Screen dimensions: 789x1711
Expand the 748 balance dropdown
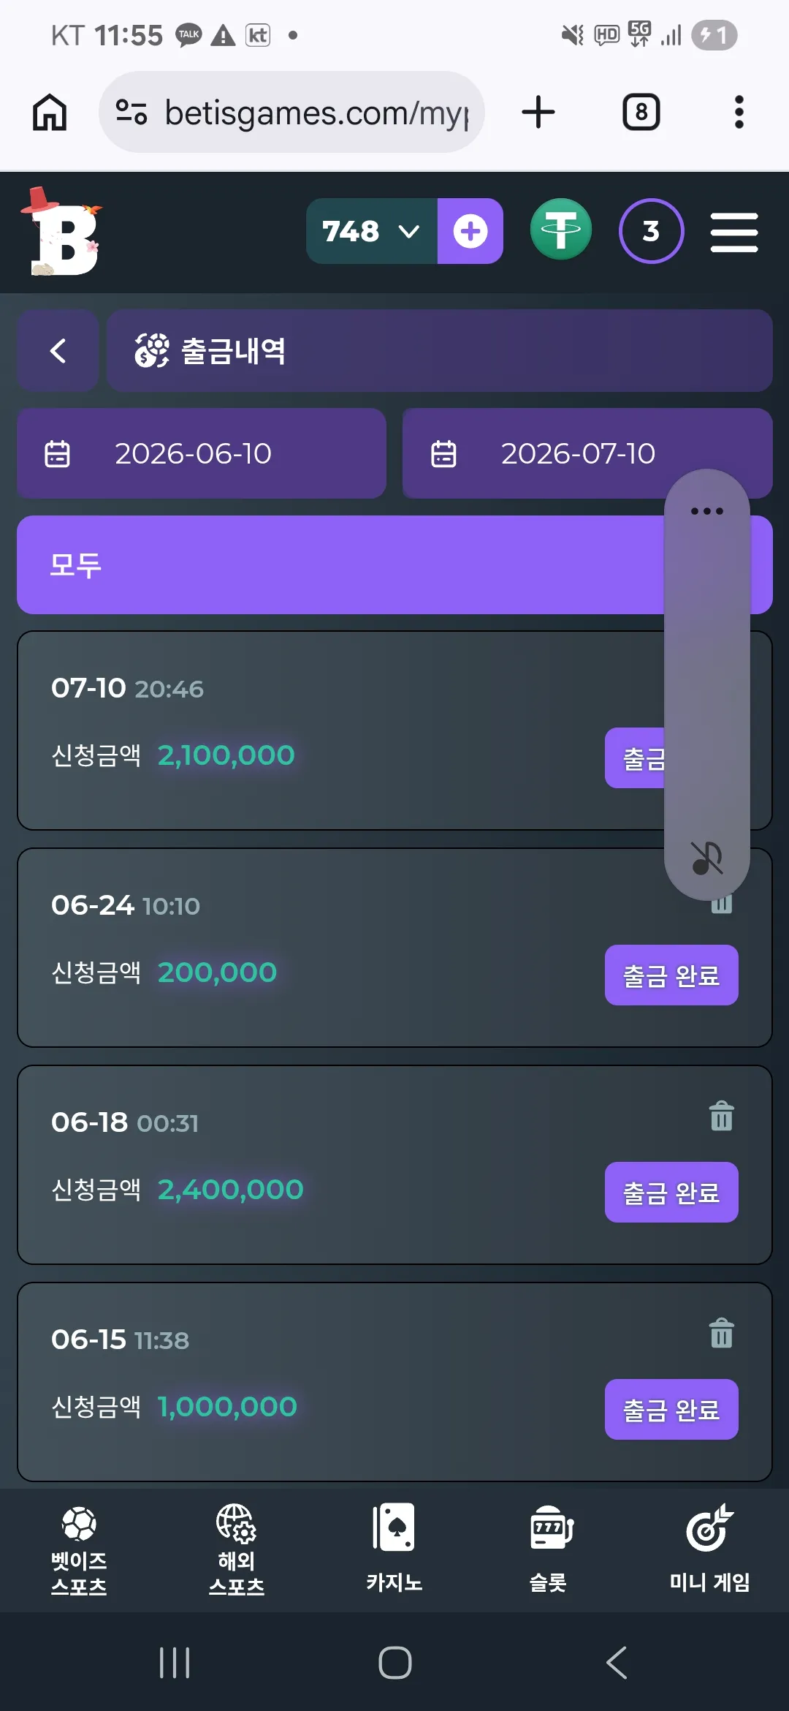(372, 231)
